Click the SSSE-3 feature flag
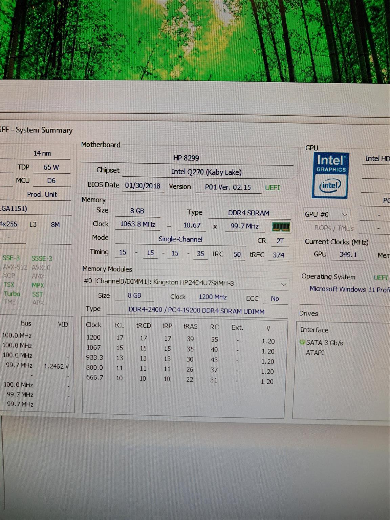Viewport: 390px width, 520px height. pyautogui.click(x=42, y=259)
